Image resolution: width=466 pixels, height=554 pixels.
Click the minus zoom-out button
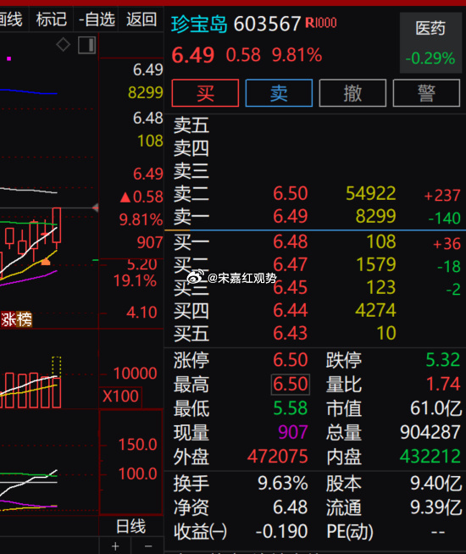pos(148,546)
